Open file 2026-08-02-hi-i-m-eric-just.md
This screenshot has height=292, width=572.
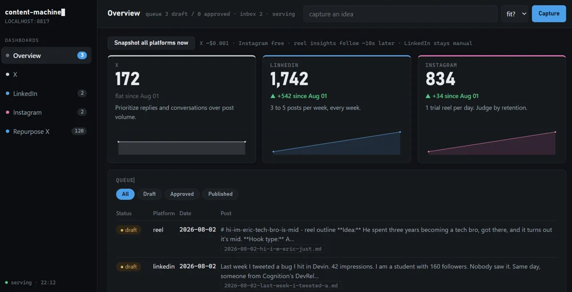pos(273,249)
